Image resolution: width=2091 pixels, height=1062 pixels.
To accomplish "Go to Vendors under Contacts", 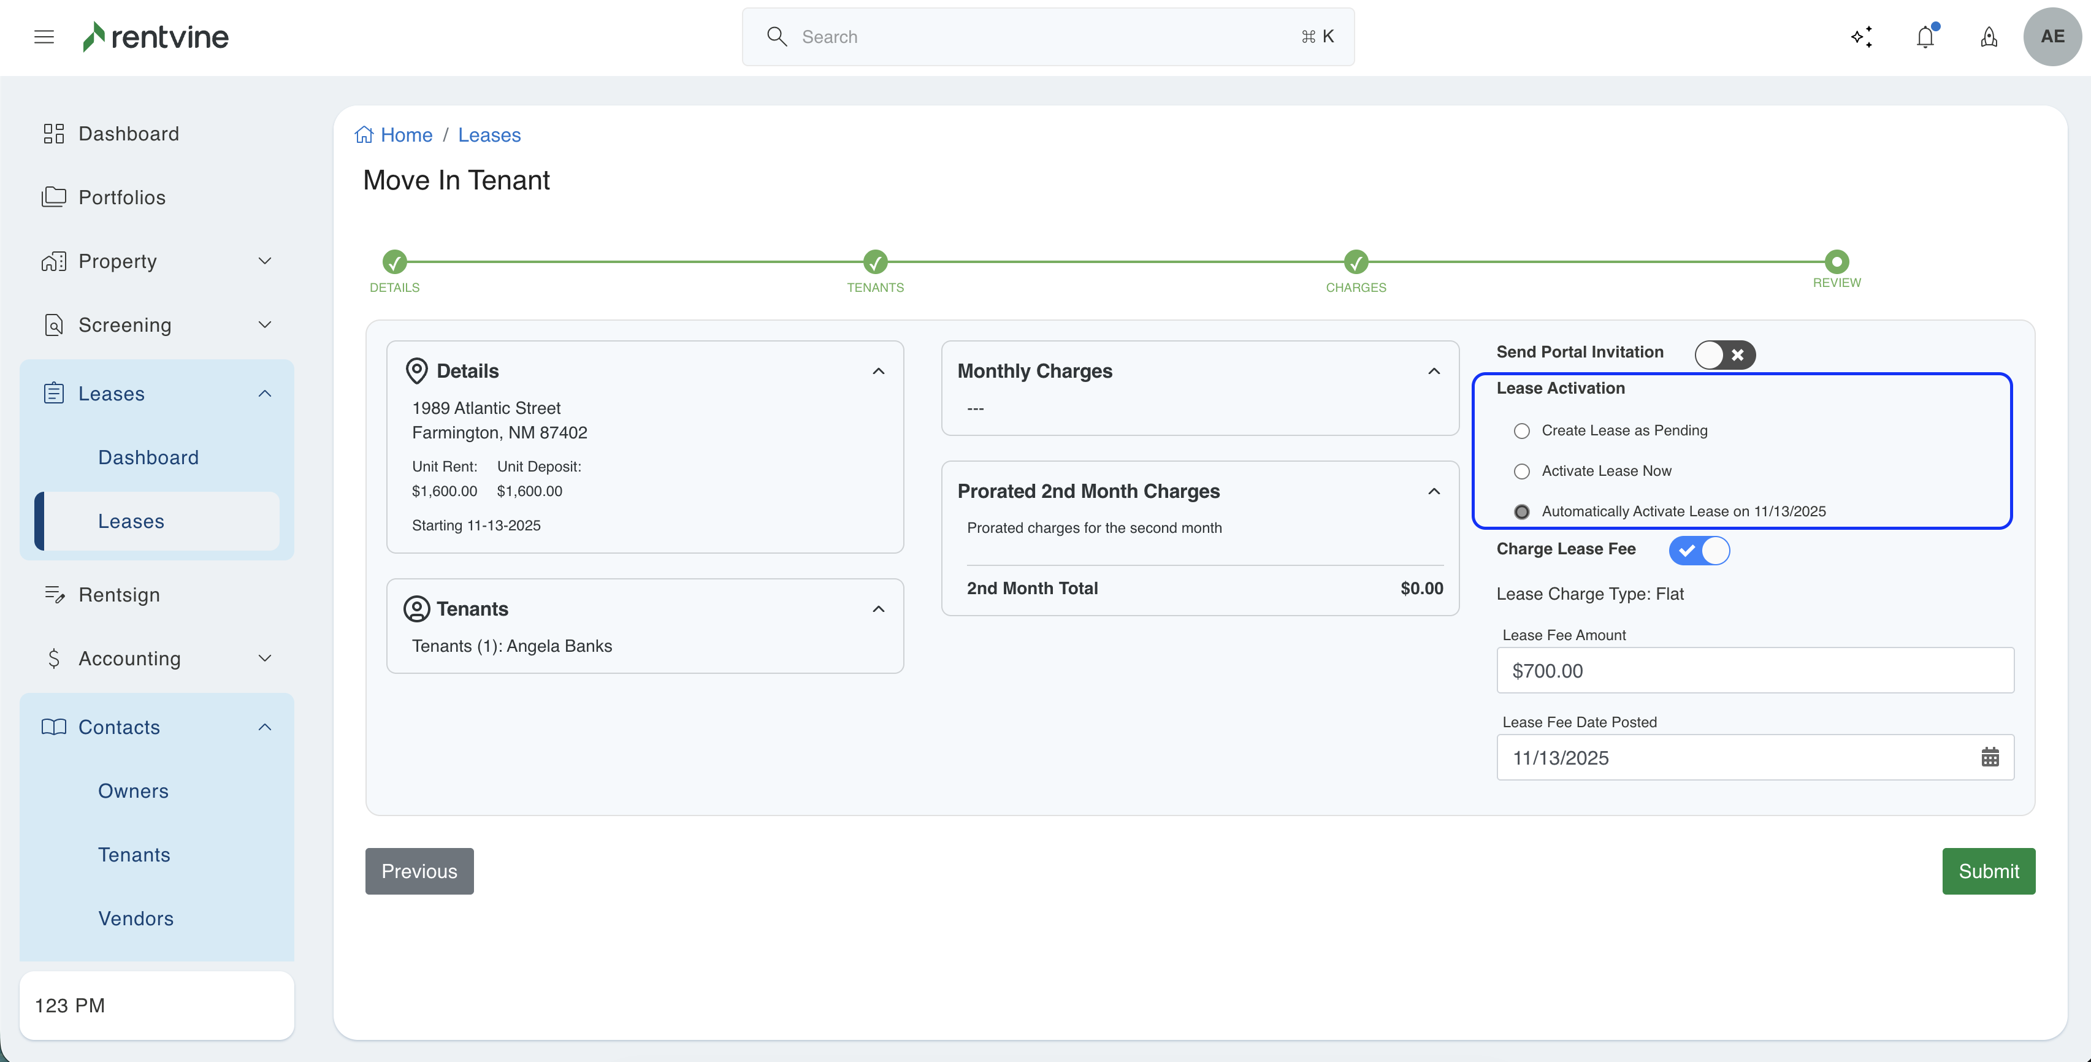I will click(x=136, y=919).
